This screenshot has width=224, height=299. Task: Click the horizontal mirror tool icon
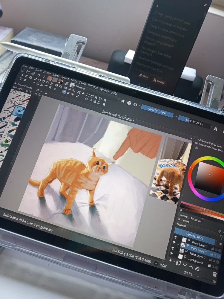[215, 129]
